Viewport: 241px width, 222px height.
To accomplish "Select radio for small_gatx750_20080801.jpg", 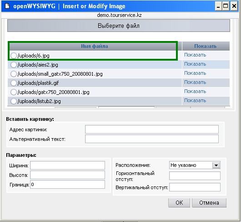I will pyautogui.click(x=14, y=74).
